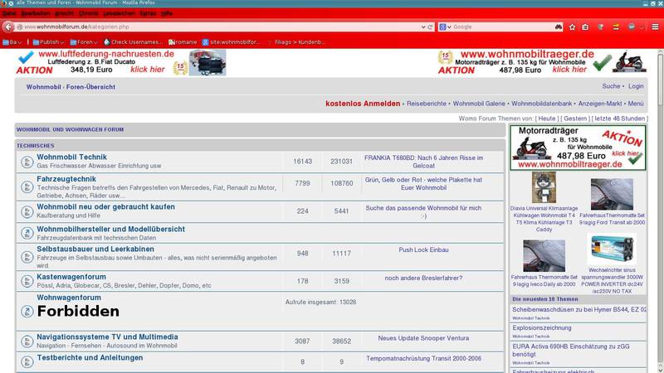
Task: Click the Motorradträger Aktion sidebar banner
Action: [x=578, y=148]
